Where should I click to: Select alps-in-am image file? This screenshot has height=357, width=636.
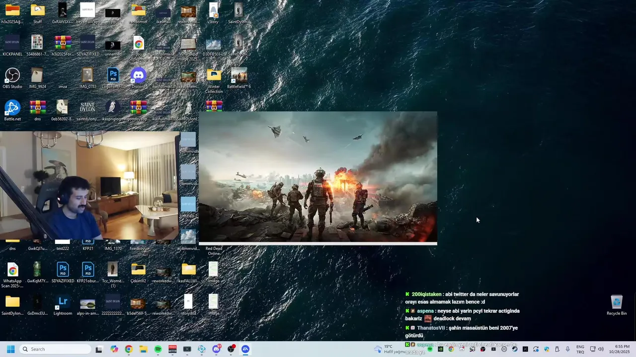(88, 305)
